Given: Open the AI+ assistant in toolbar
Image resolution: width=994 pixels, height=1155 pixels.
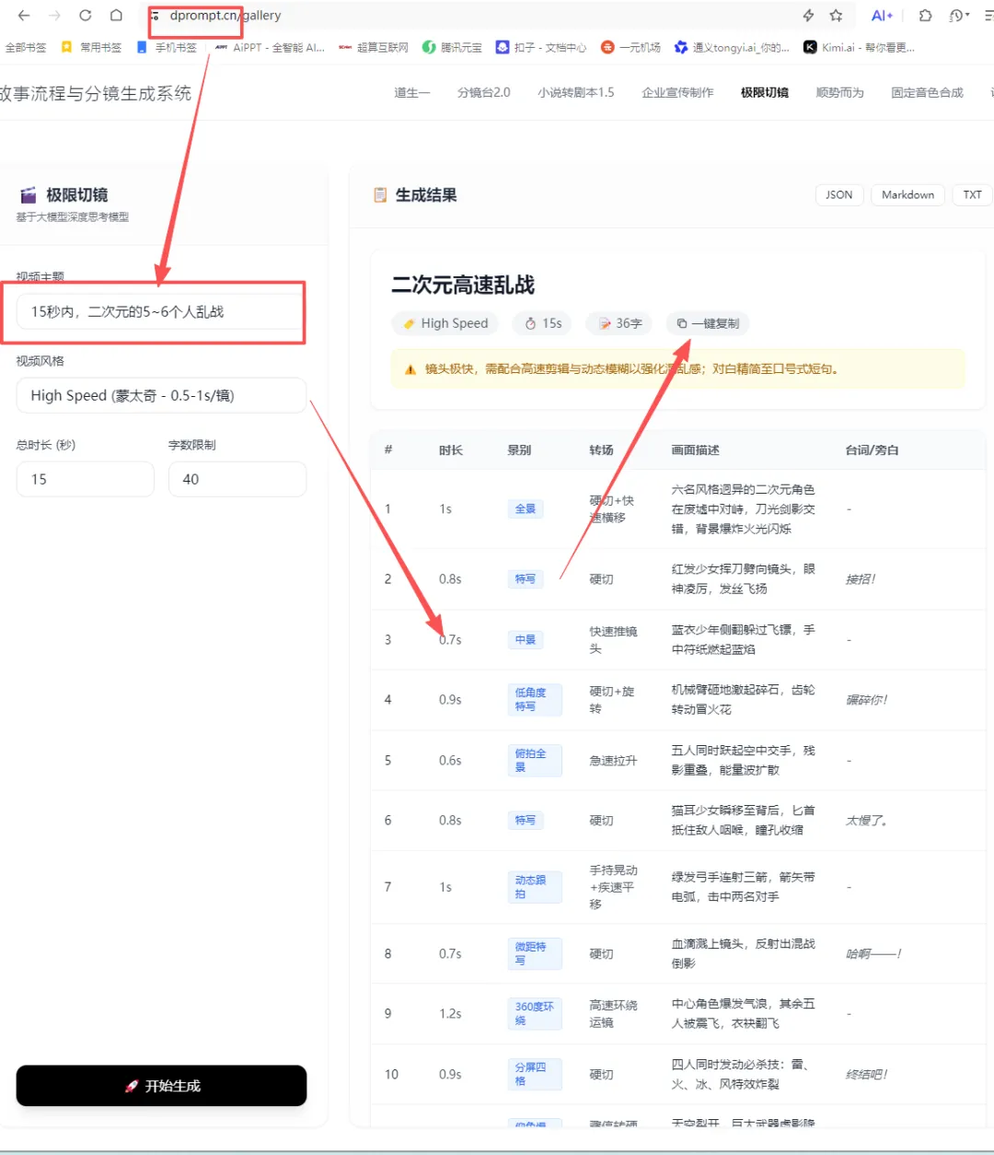Looking at the screenshot, I should (881, 16).
